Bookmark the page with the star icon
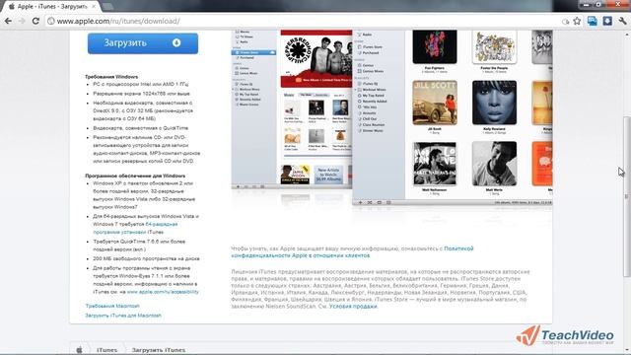The height and width of the screenshot is (355, 631). point(577,21)
